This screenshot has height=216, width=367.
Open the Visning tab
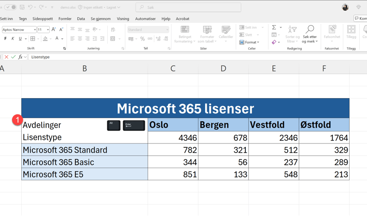(x=123, y=19)
